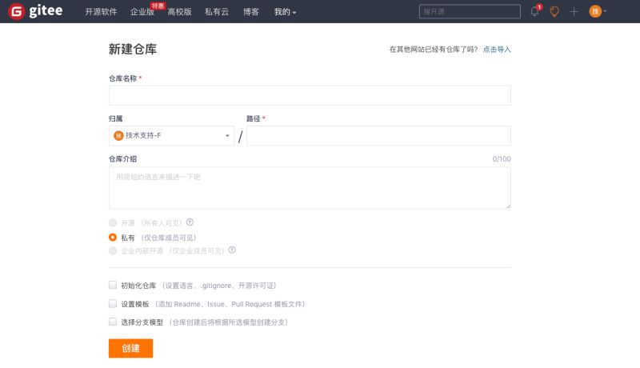The image size is (640, 368).
Task: Open the 高校版 menu item
Action: click(x=179, y=12)
